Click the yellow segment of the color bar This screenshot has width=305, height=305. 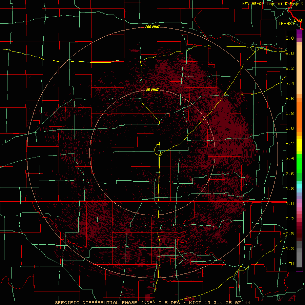(x=299, y=145)
